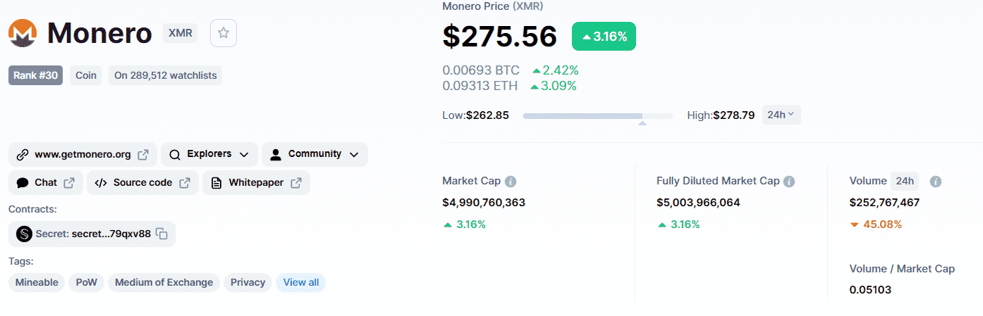983x316 pixels.
Task: Open the Chat link
Action: pyautogui.click(x=46, y=183)
